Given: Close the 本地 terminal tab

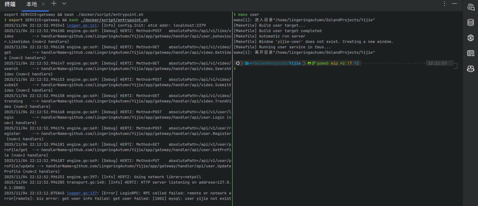Looking at the screenshot, I should pos(43,4).
